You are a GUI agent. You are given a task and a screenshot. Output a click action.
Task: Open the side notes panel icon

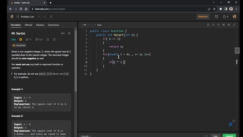click(x=237, y=51)
